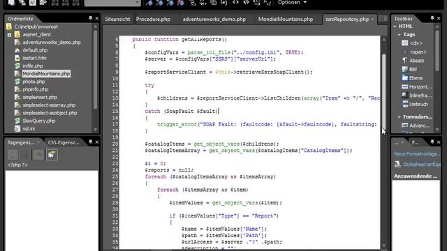The height and width of the screenshot is (251, 447).
Task: Insert Inlinefra... element from Toolbox
Action: click(x=420, y=96)
